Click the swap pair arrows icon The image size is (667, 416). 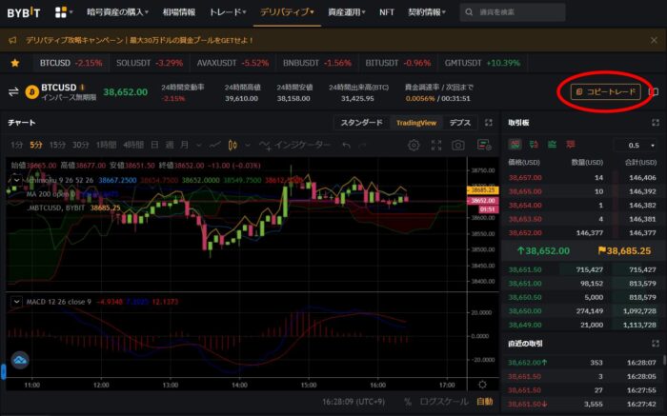point(13,91)
